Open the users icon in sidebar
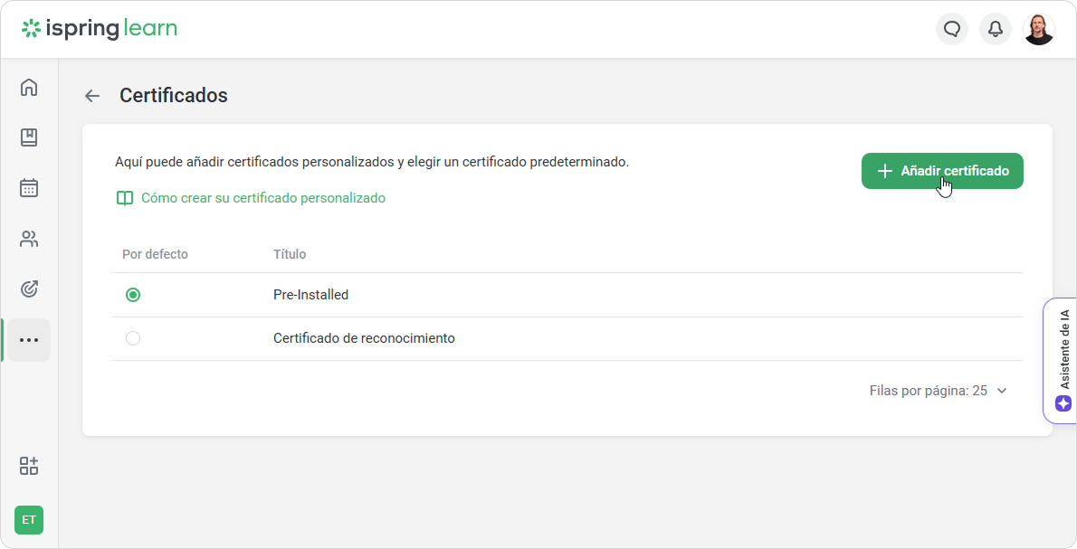 pos(29,239)
